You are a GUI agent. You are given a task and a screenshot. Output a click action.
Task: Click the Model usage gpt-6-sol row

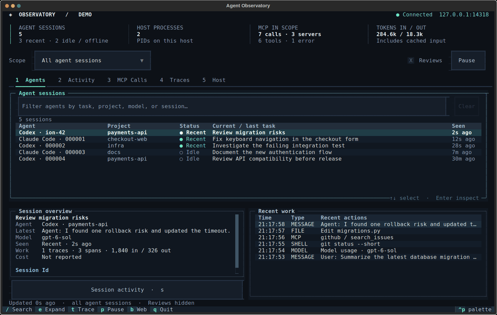click(368, 251)
